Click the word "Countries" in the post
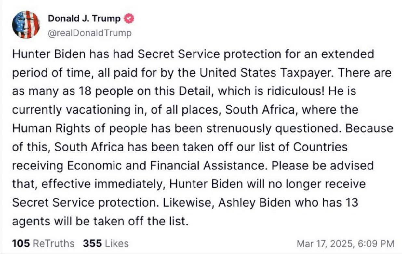This screenshot has height=254, width=402. 320,147
